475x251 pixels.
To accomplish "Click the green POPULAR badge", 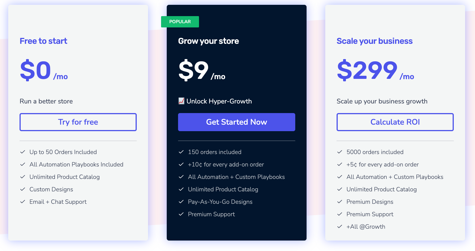I will click(x=180, y=22).
